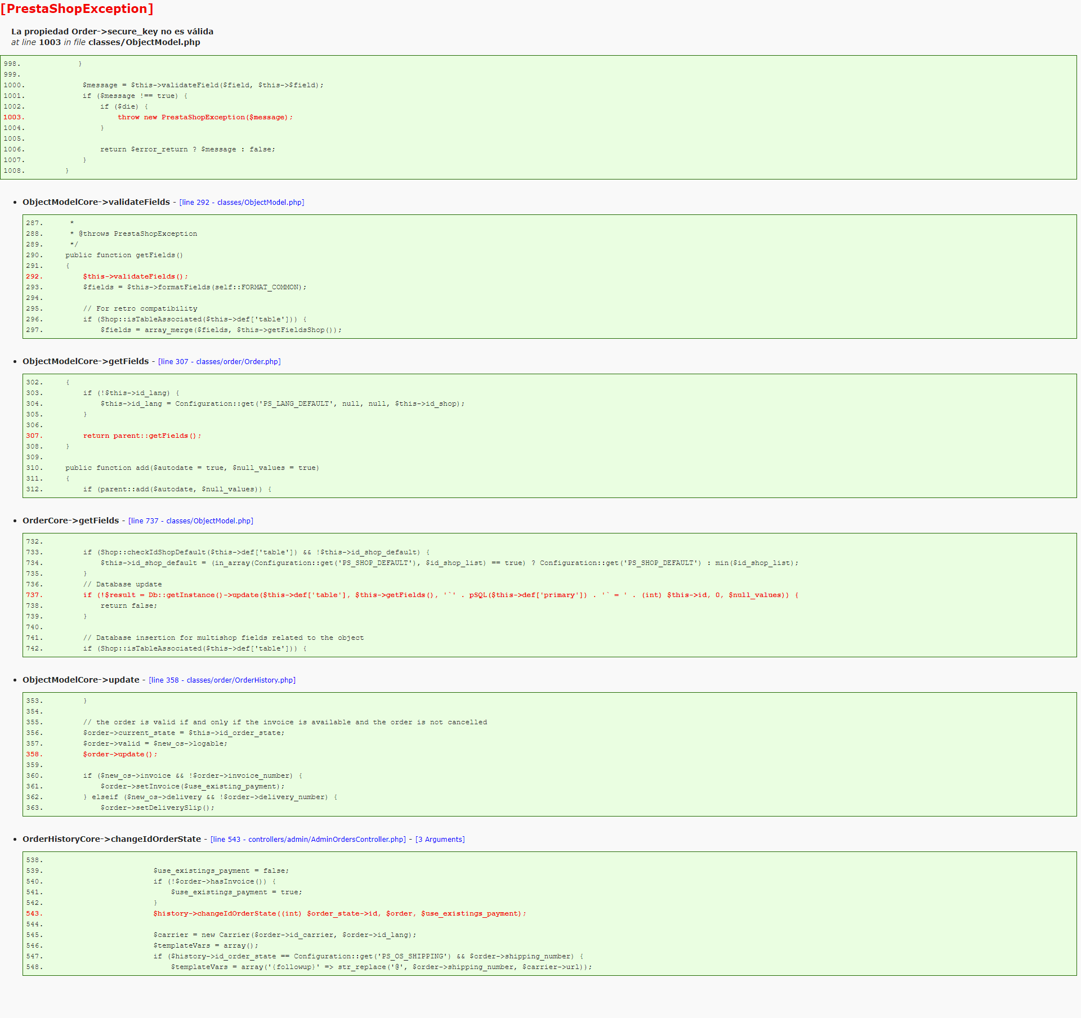Click '$order->setInvoice($use_existing_payment);' line
The height and width of the screenshot is (1018, 1081).
coord(193,787)
